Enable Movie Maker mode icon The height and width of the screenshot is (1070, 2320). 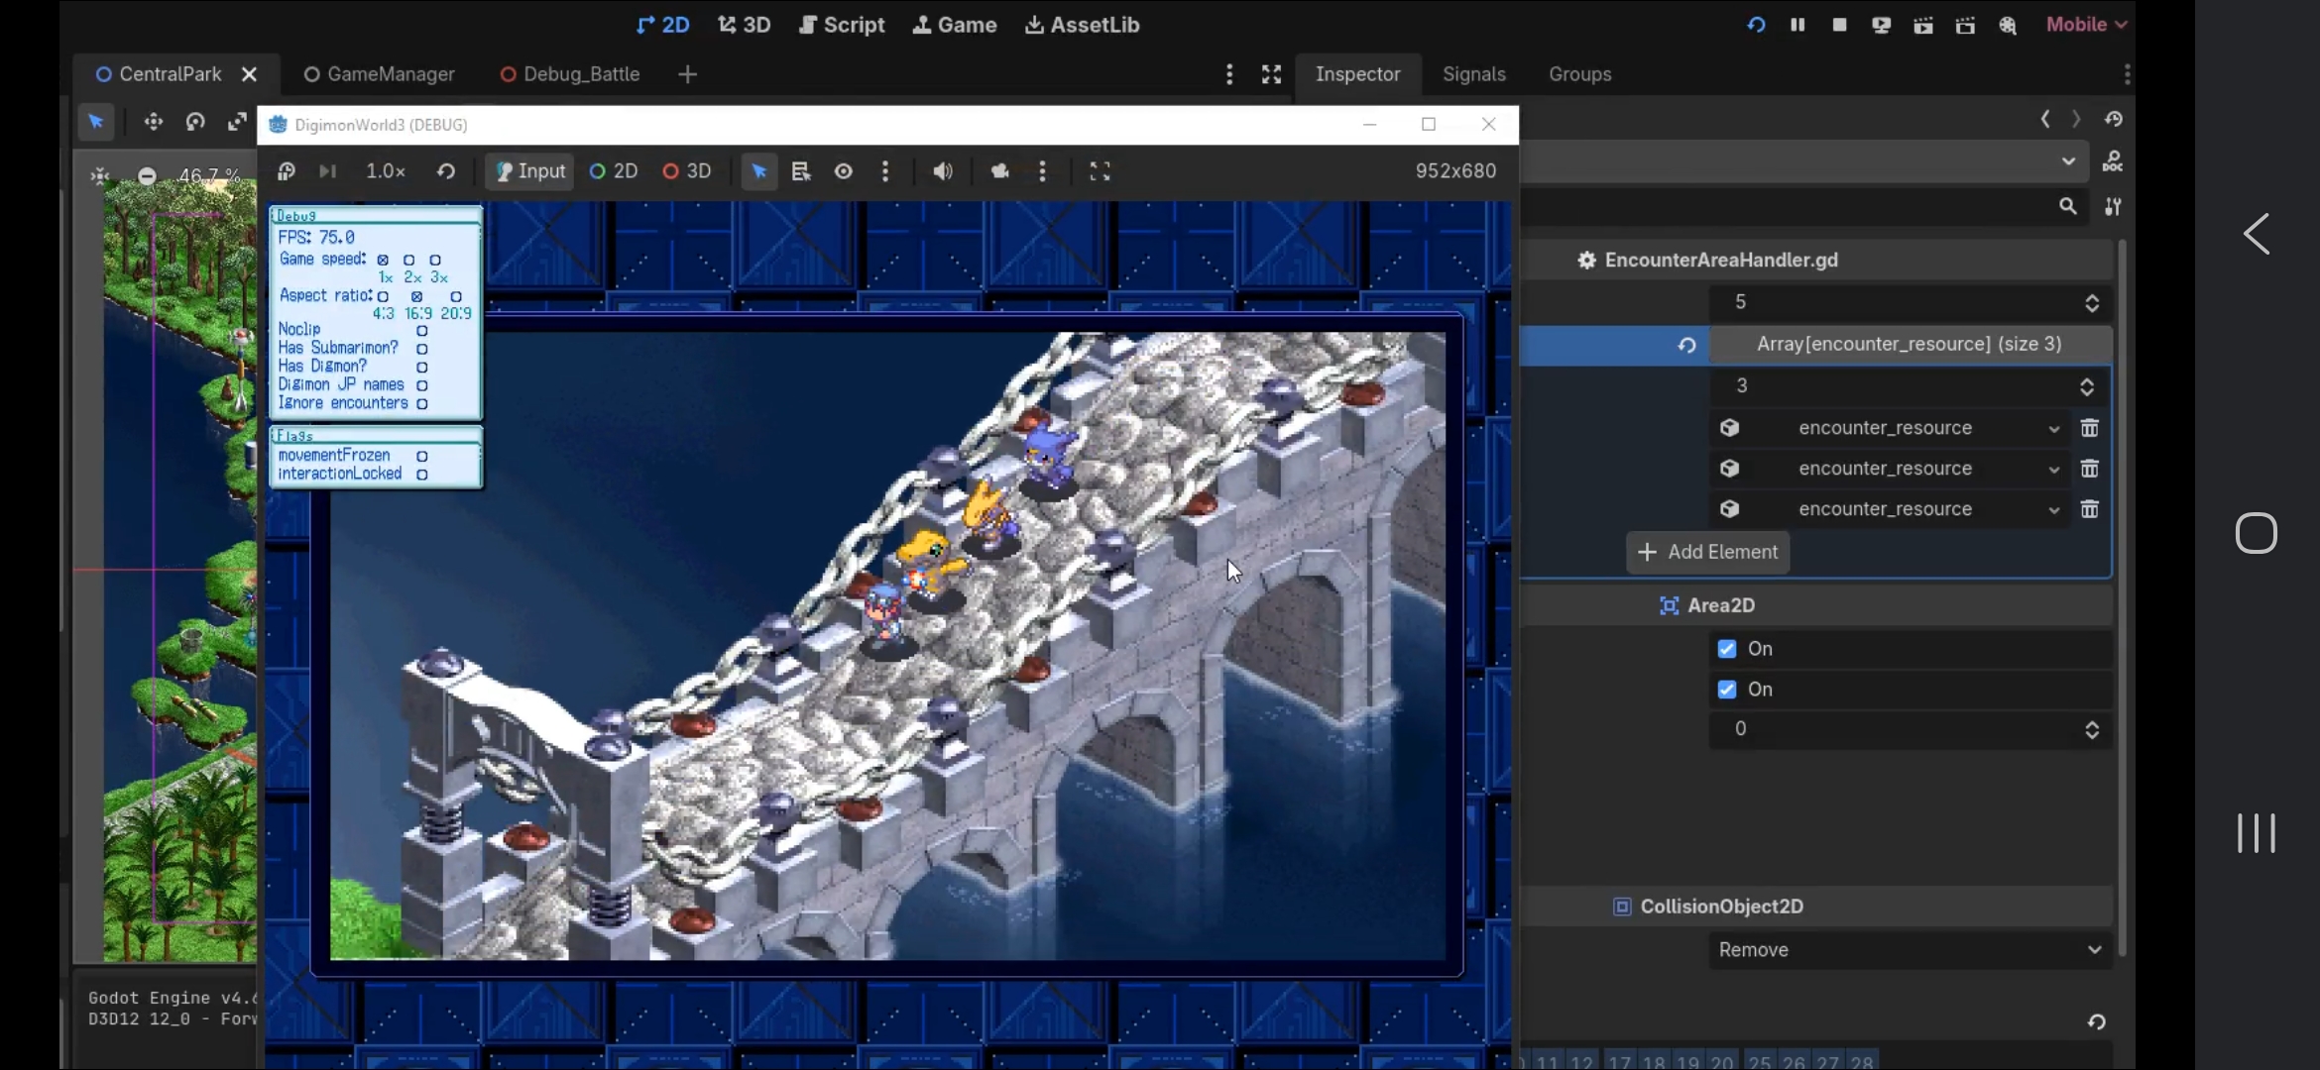tap(2008, 25)
